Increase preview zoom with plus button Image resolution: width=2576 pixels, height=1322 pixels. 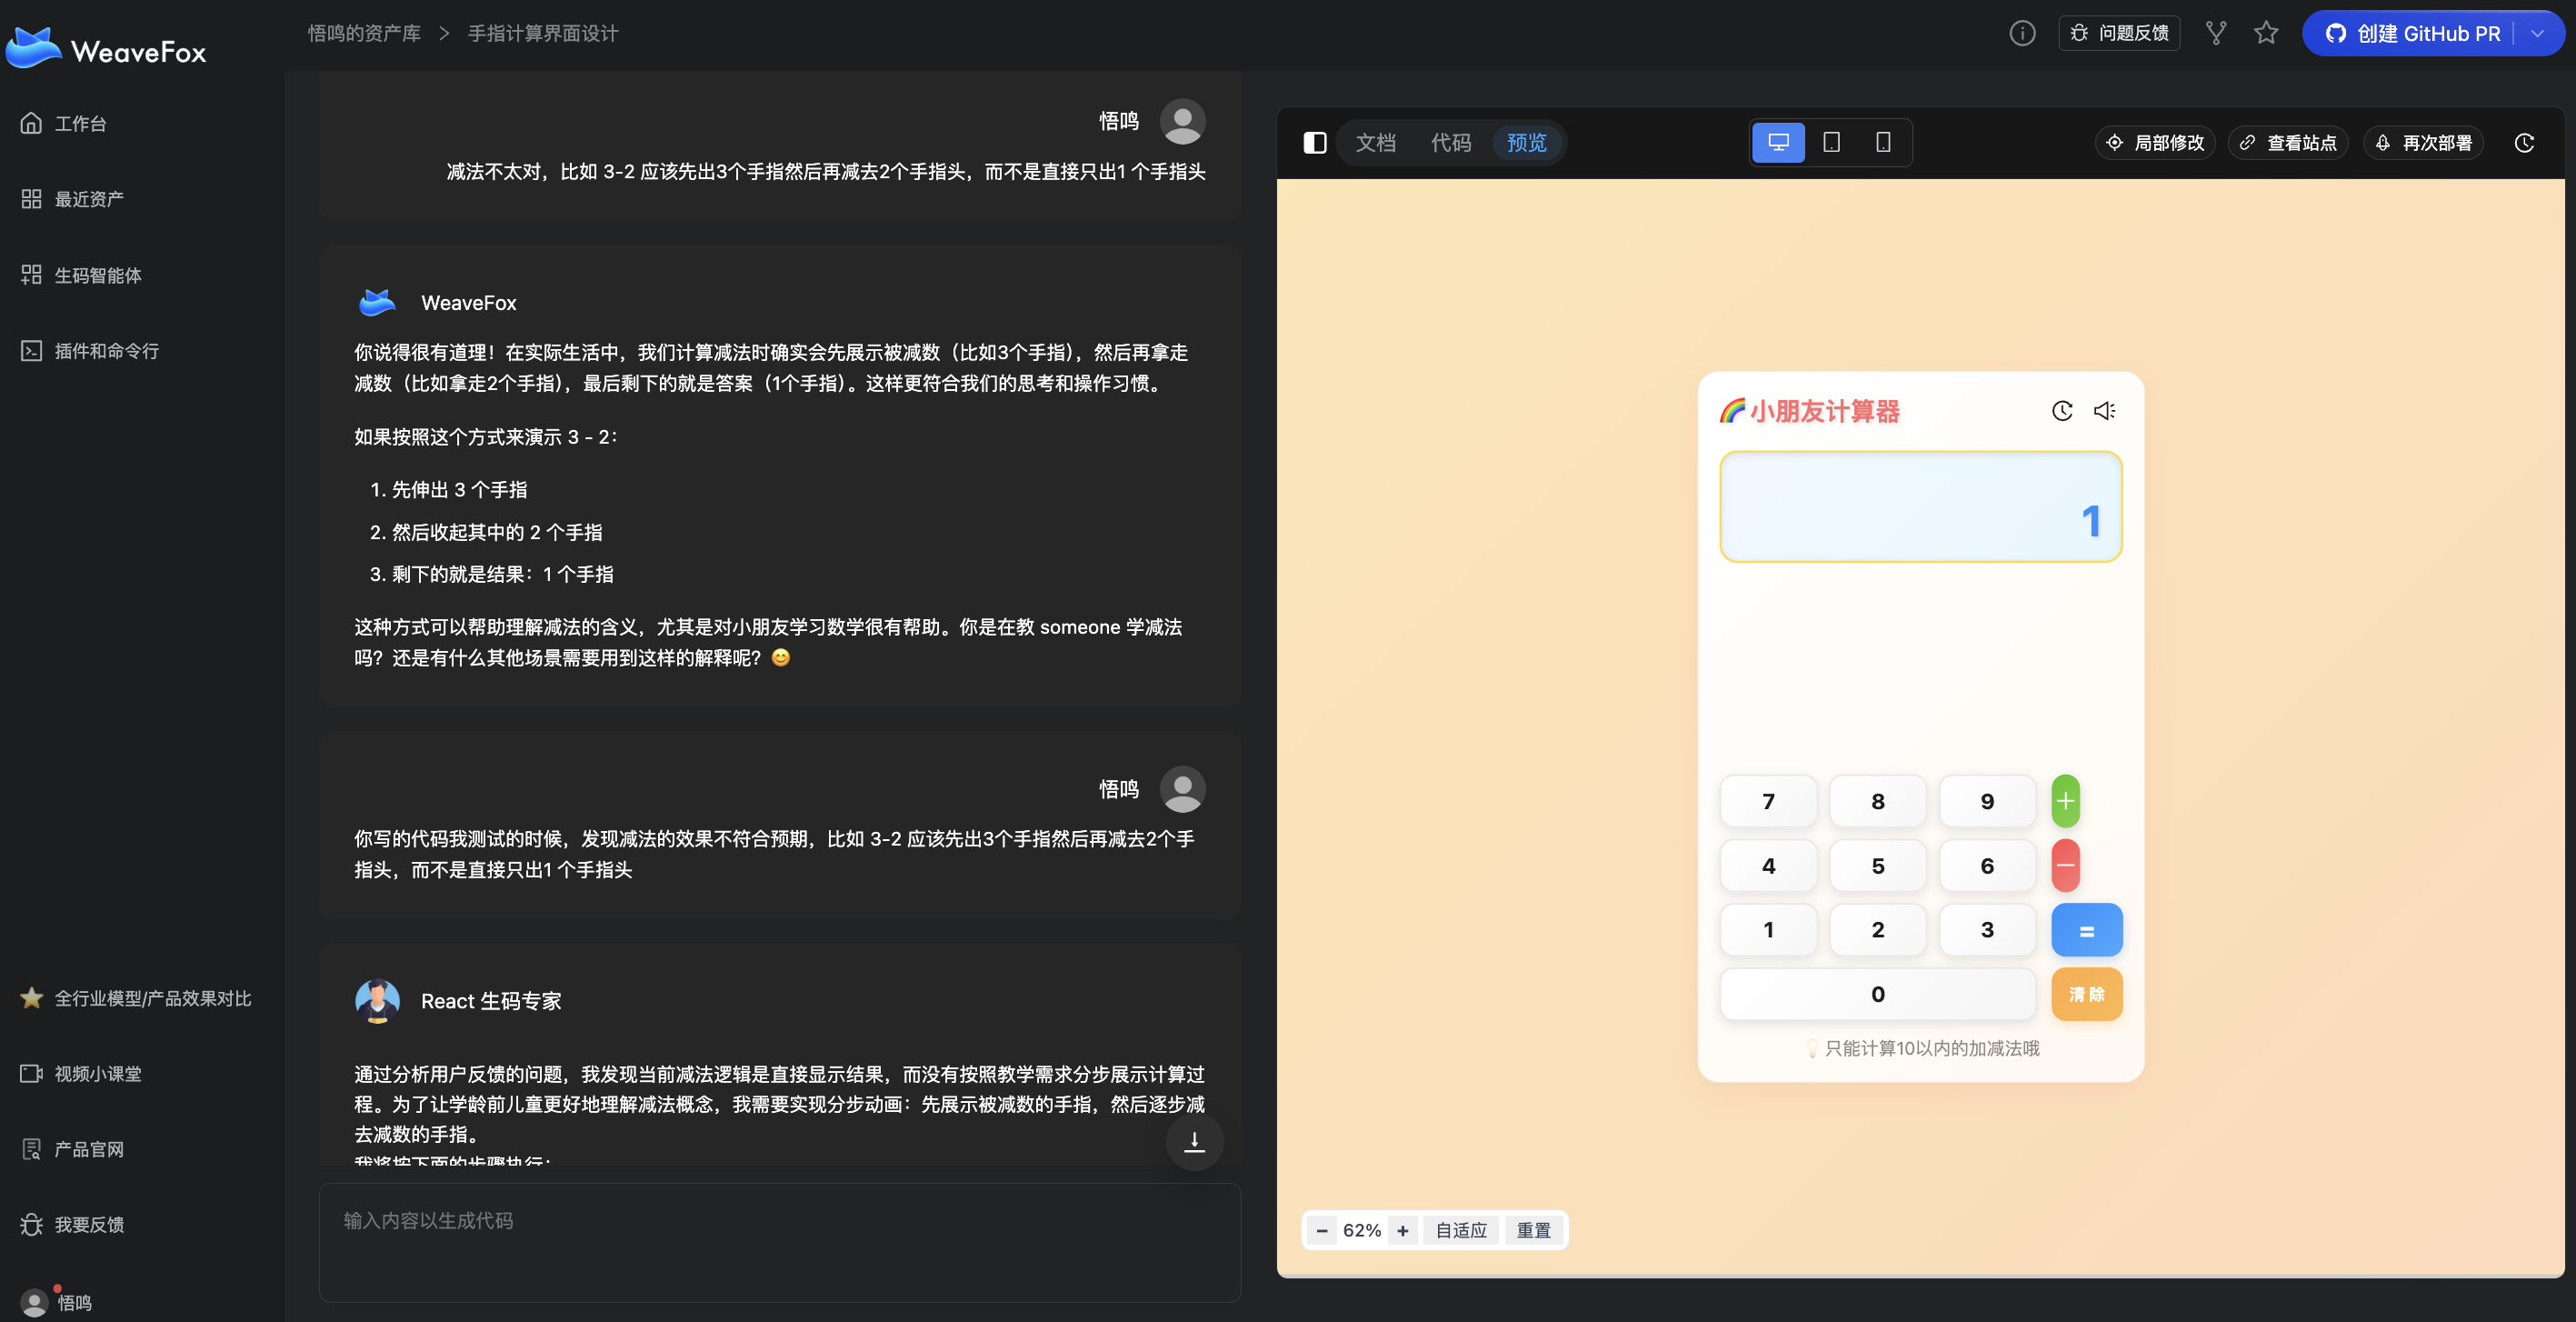[1403, 1231]
